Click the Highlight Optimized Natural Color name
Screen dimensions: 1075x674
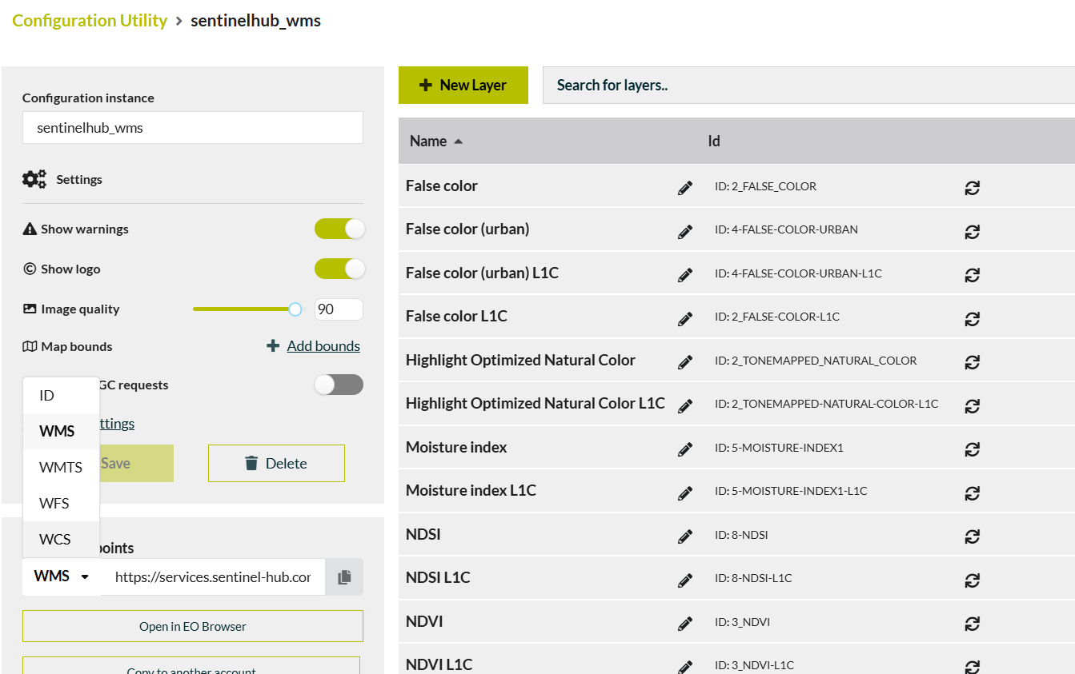pos(520,360)
